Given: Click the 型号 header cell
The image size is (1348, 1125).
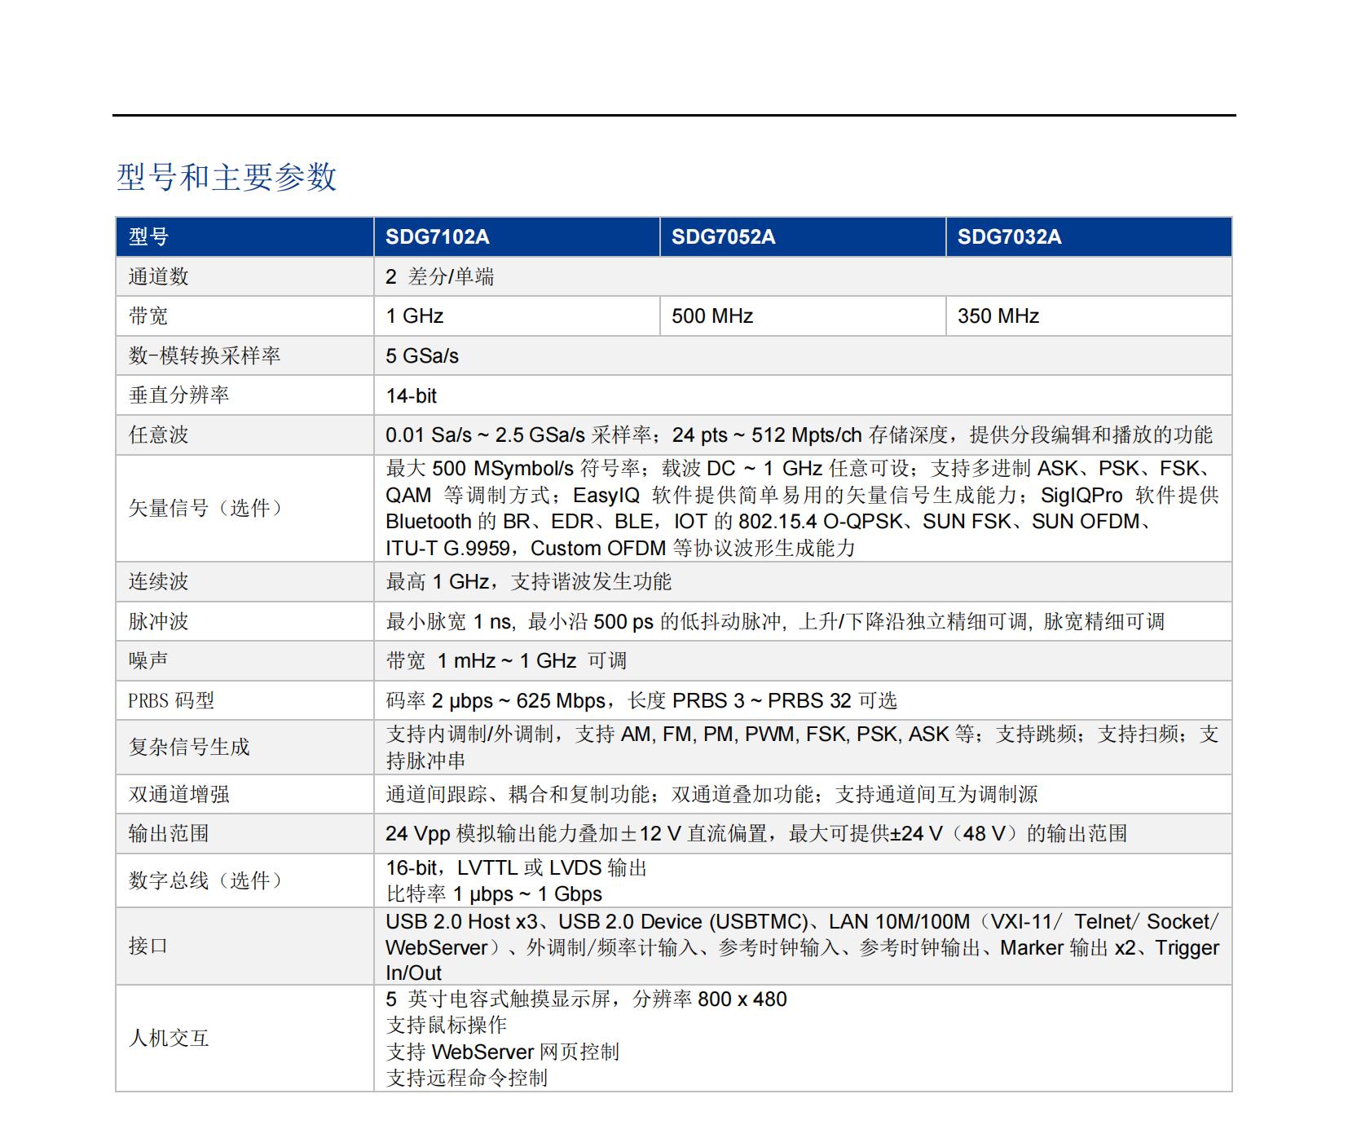Looking at the screenshot, I should pos(148,237).
